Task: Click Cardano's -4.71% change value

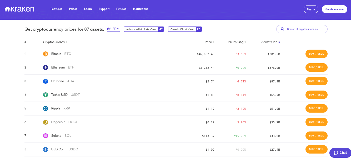Action: [241, 81]
